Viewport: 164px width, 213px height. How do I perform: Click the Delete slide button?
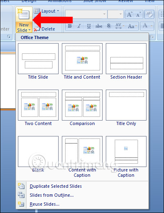(44, 29)
